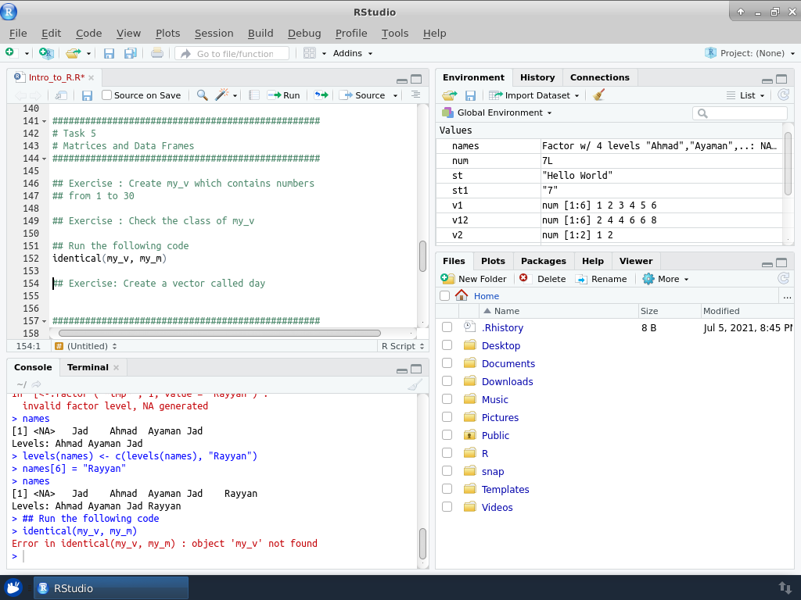Click the New Folder icon in Files
The image size is (801, 600).
tap(448, 279)
